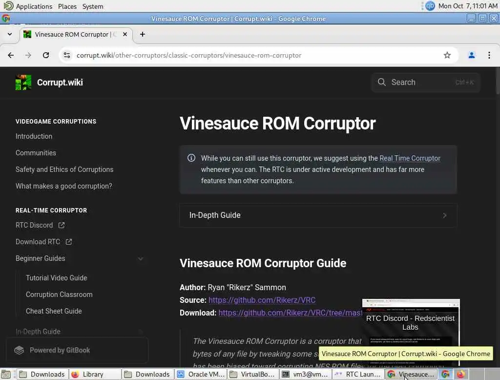The height and width of the screenshot is (380, 500).
Task: Open the Introduction sidebar page
Action: pyautogui.click(x=34, y=136)
